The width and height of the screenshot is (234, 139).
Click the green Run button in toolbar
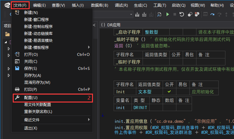168,14
